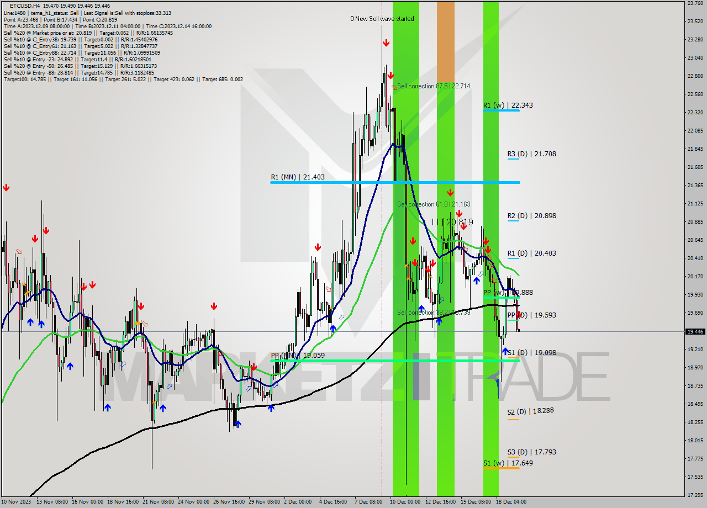The width and height of the screenshot is (707, 508).
Task: Click the Sell correction 38.2 | 19.739 label
Action: [x=434, y=313]
